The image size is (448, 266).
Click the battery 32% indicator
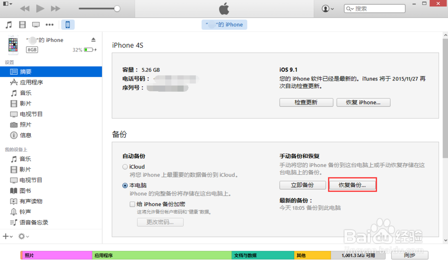point(85,50)
